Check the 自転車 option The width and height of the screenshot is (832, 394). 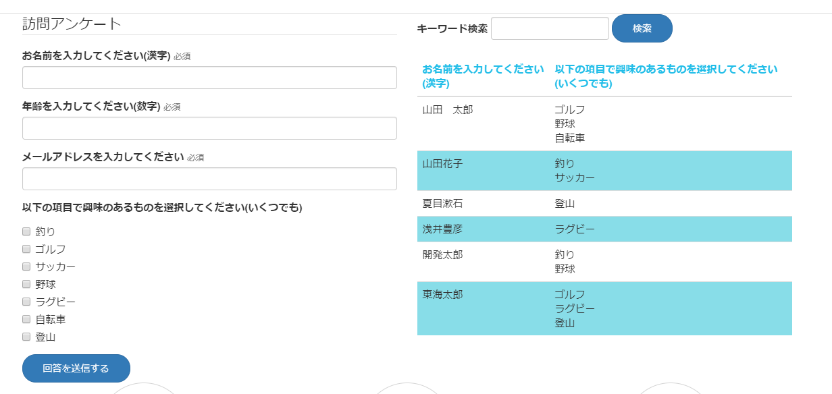tap(26, 319)
